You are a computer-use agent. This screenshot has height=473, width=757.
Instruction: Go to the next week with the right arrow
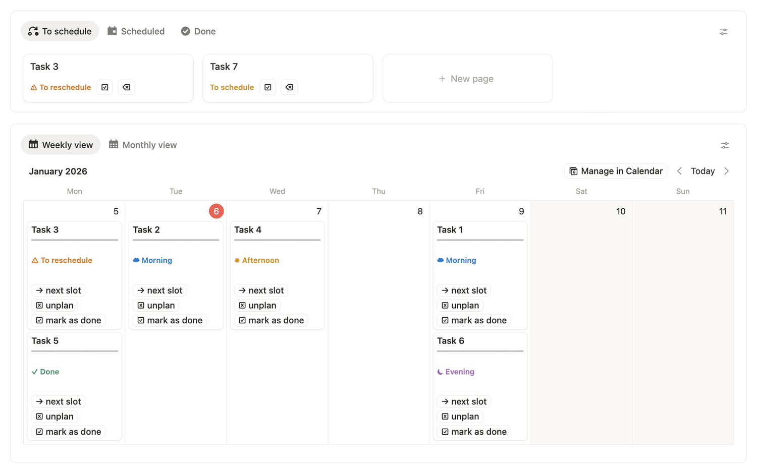726,171
